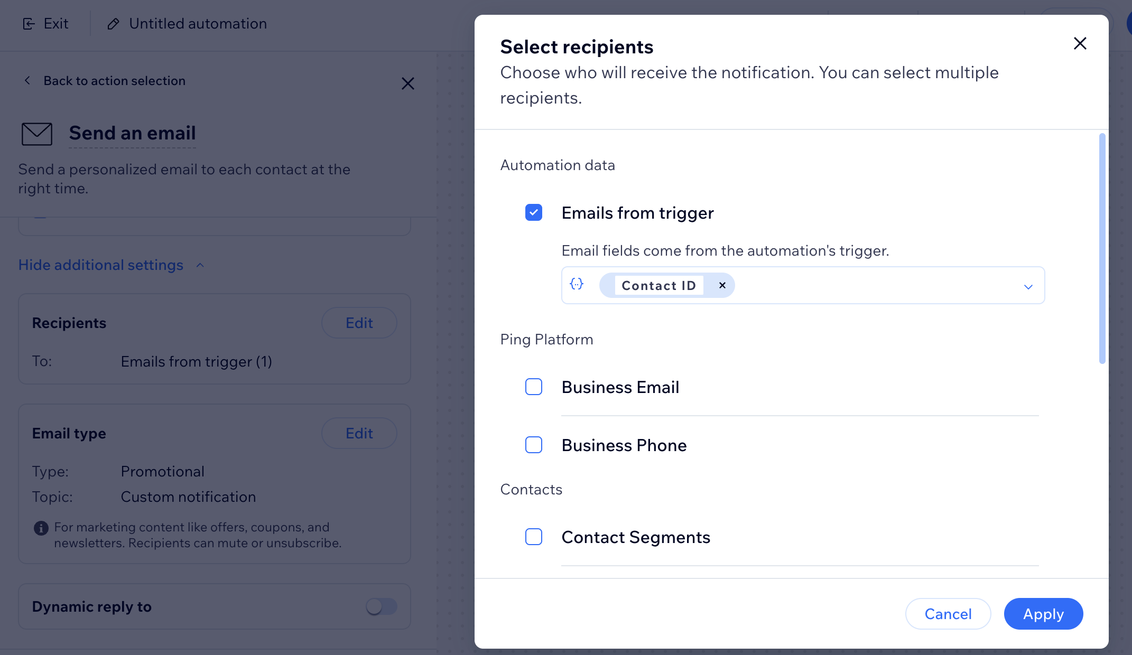1132x655 pixels.
Task: Click the Business Email label
Action: point(620,387)
